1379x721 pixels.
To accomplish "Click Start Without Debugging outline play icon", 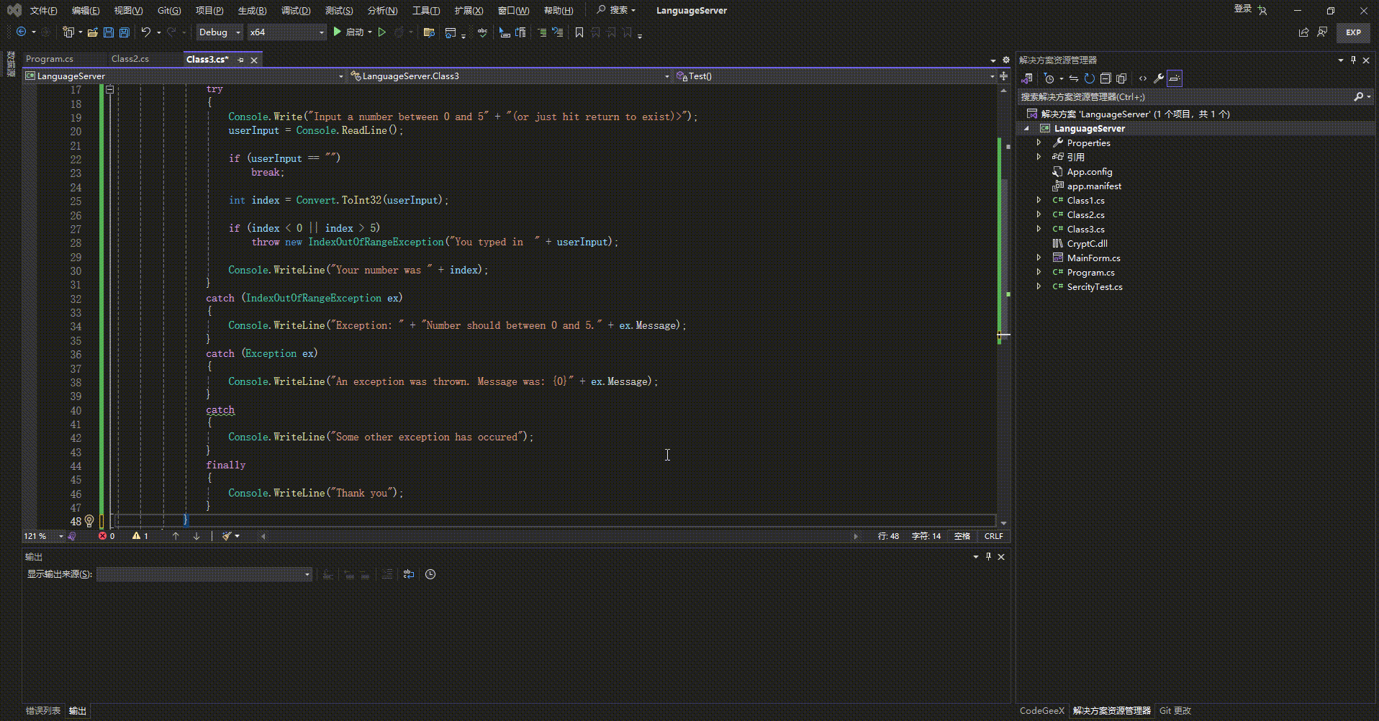I will coord(382,32).
